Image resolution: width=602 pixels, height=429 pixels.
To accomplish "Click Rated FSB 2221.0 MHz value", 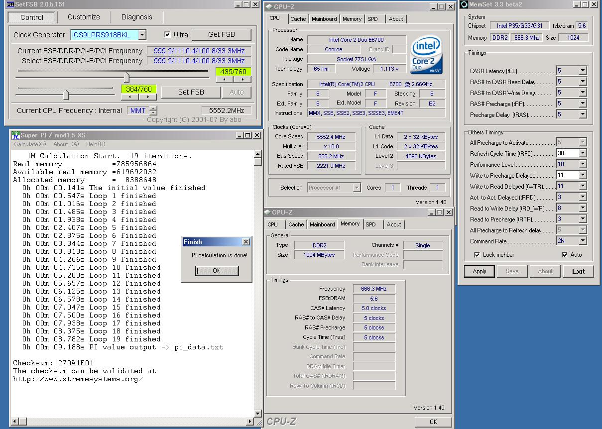I will [331, 166].
